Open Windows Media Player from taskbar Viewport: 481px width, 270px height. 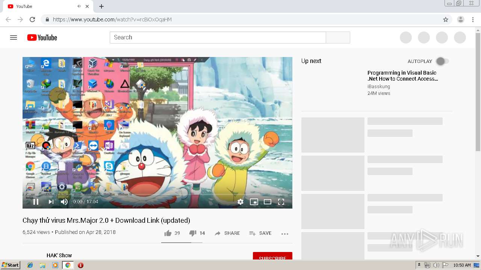(x=55, y=265)
